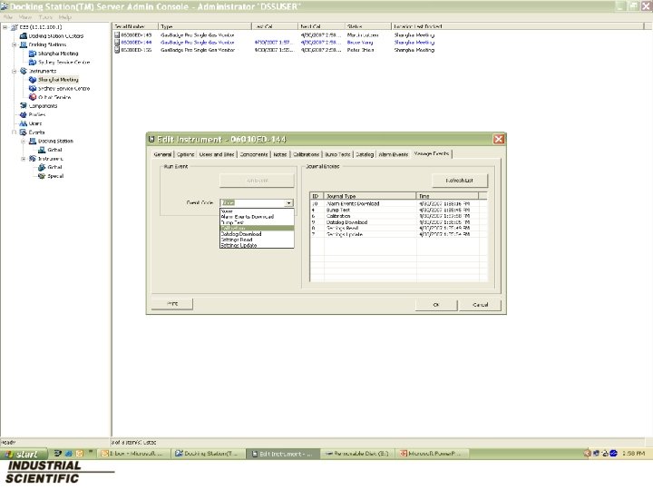Viewport: 653px width, 490px height.
Task: Choose Settings Read in Event Code list
Action: pyautogui.click(x=257, y=240)
